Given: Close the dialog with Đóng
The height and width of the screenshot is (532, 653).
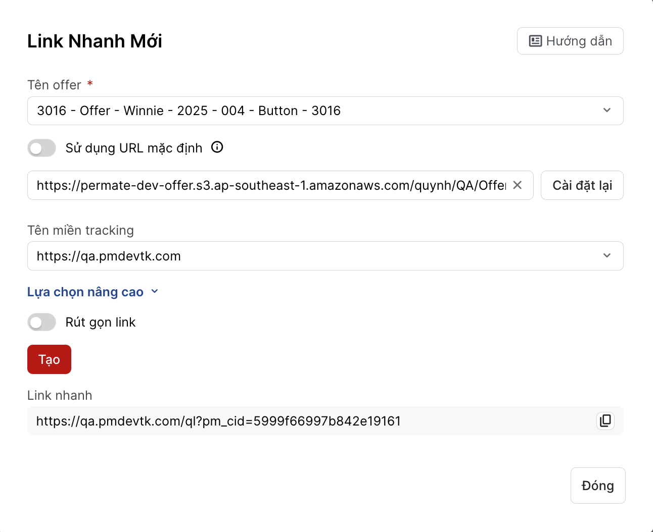Looking at the screenshot, I should click(598, 486).
